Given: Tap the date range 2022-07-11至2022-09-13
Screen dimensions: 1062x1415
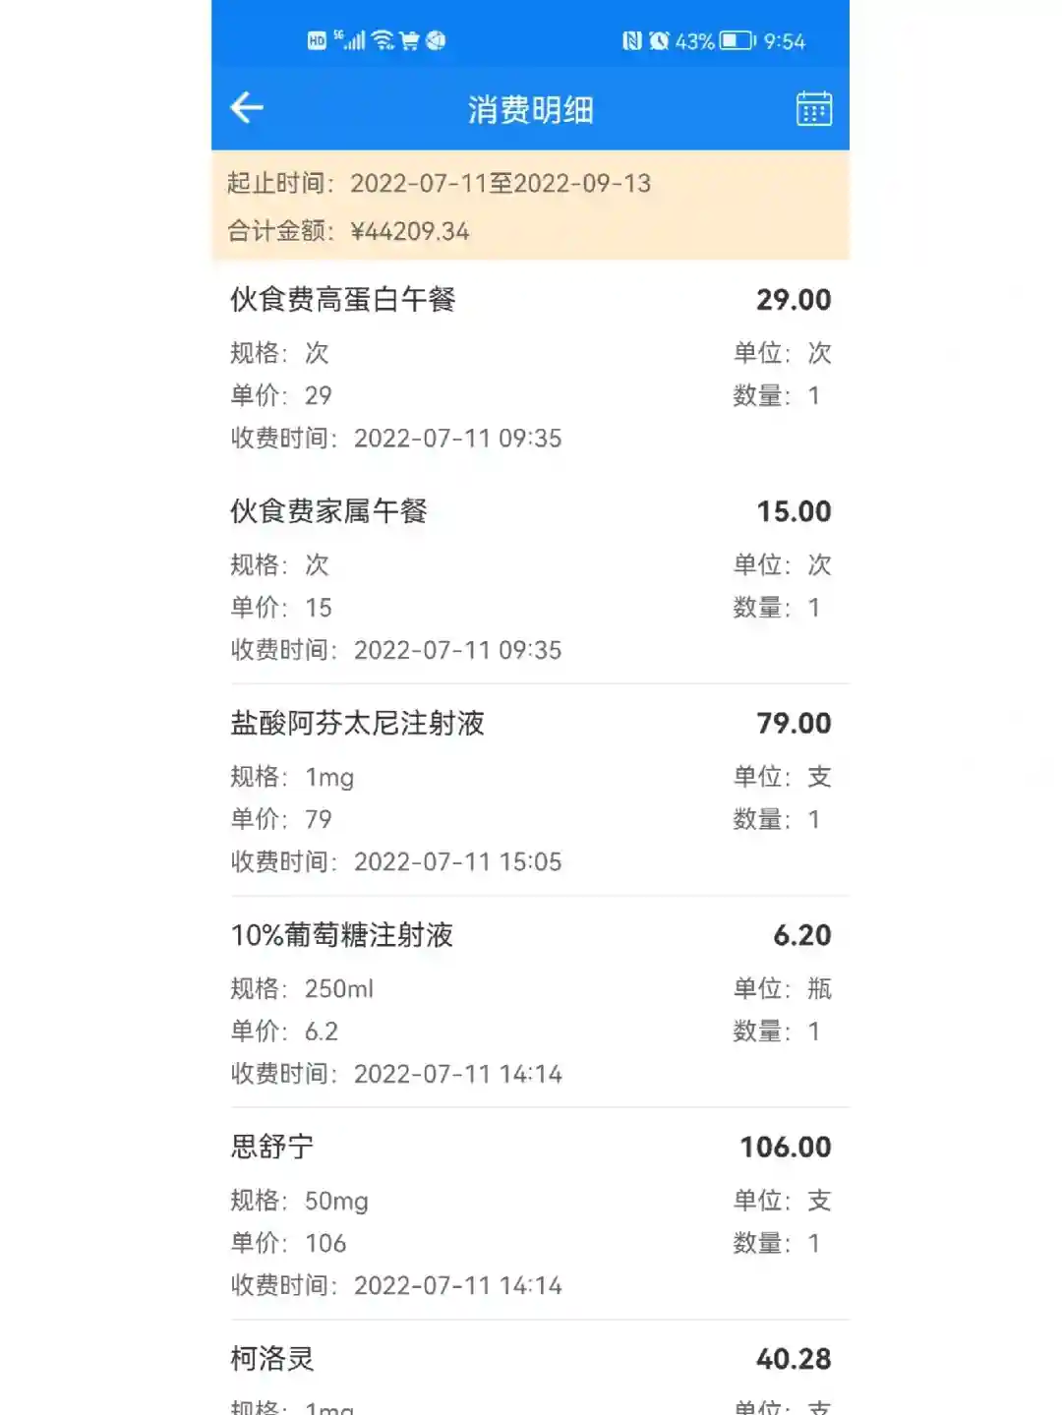Looking at the screenshot, I should click(x=501, y=184).
